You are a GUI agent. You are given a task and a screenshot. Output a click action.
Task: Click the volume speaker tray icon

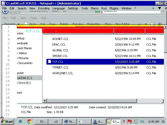[x=142, y=122]
